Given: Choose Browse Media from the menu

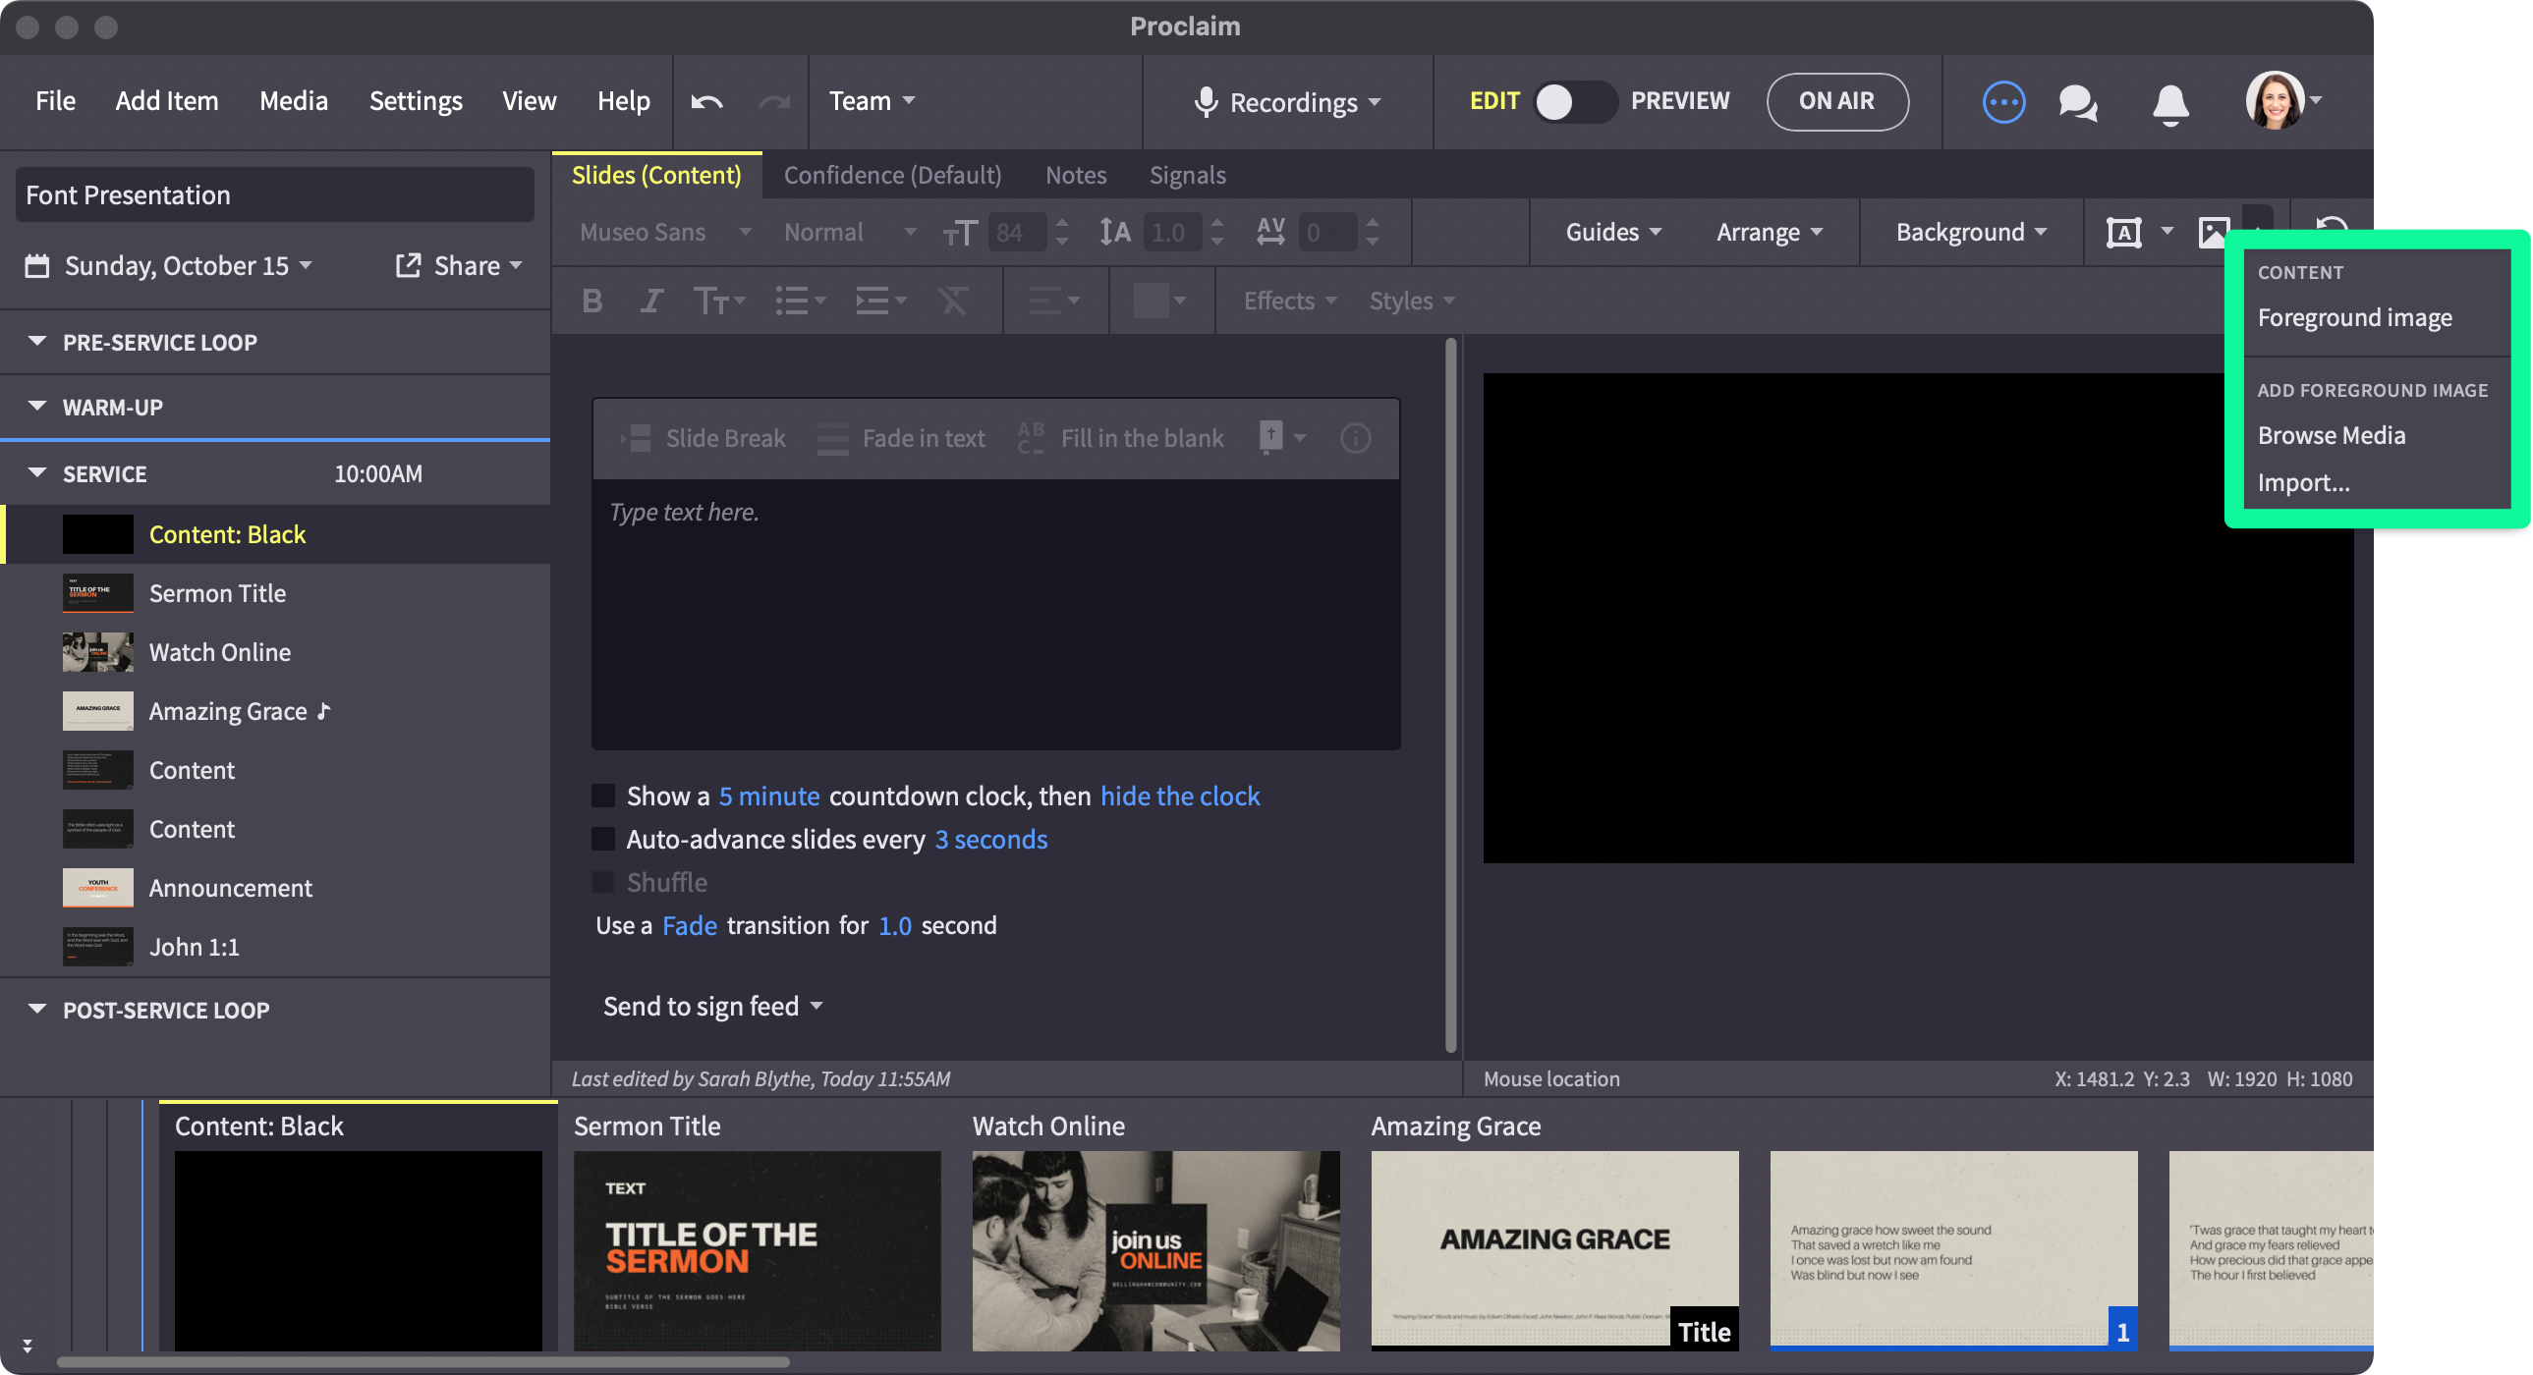Looking at the screenshot, I should click(x=2331, y=435).
